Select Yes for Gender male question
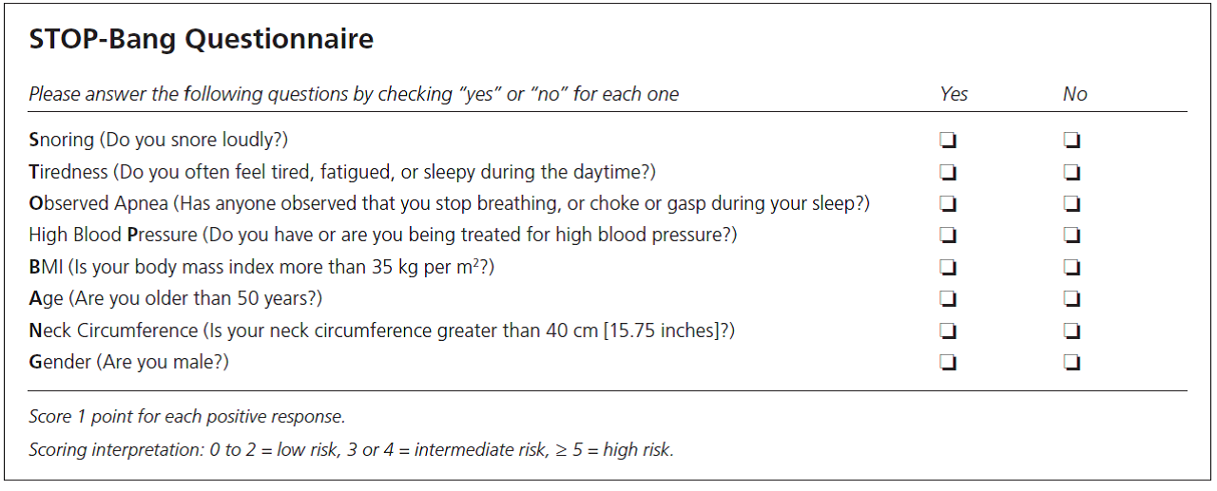The width and height of the screenshot is (1217, 491). tap(948, 363)
